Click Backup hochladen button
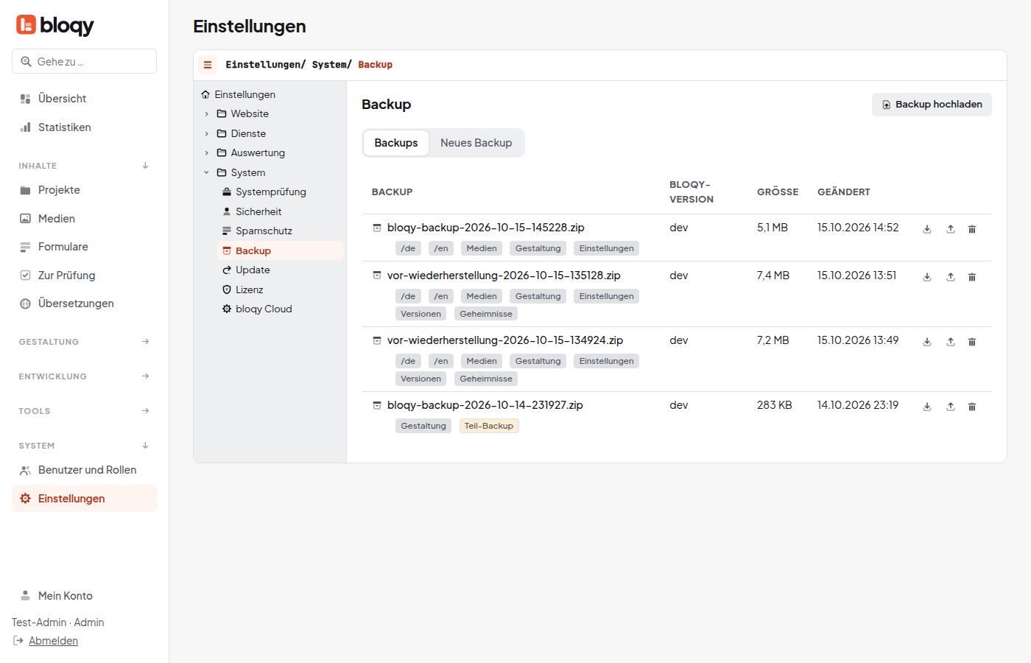The image size is (1031, 663). 932,105
